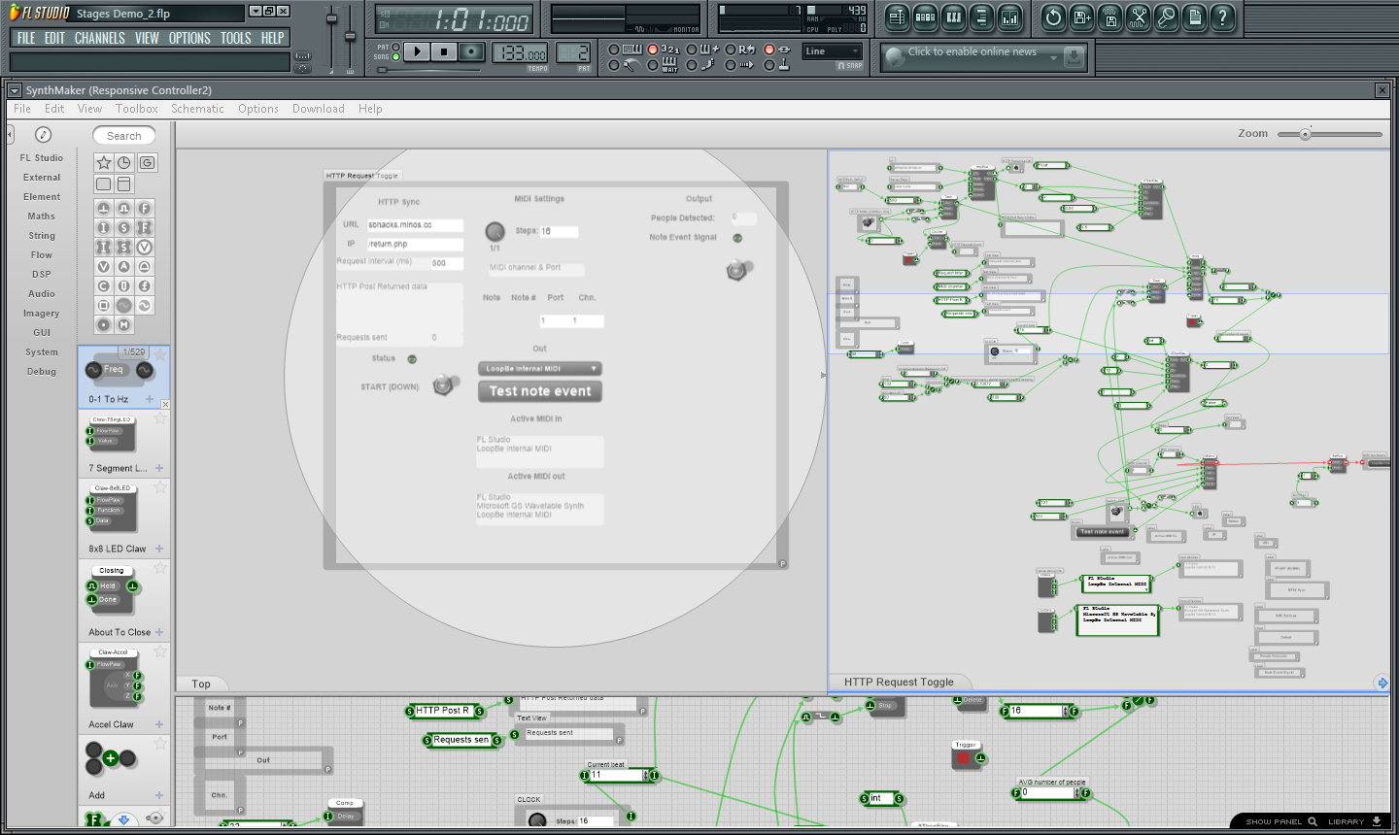This screenshot has height=835, width=1399.
Task: Toggle the 3-2-1 countdown before recording
Action: tap(653, 50)
